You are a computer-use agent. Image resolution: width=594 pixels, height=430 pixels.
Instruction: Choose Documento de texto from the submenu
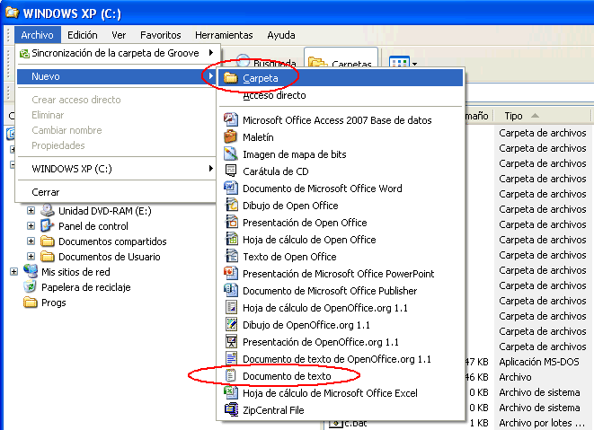287,375
